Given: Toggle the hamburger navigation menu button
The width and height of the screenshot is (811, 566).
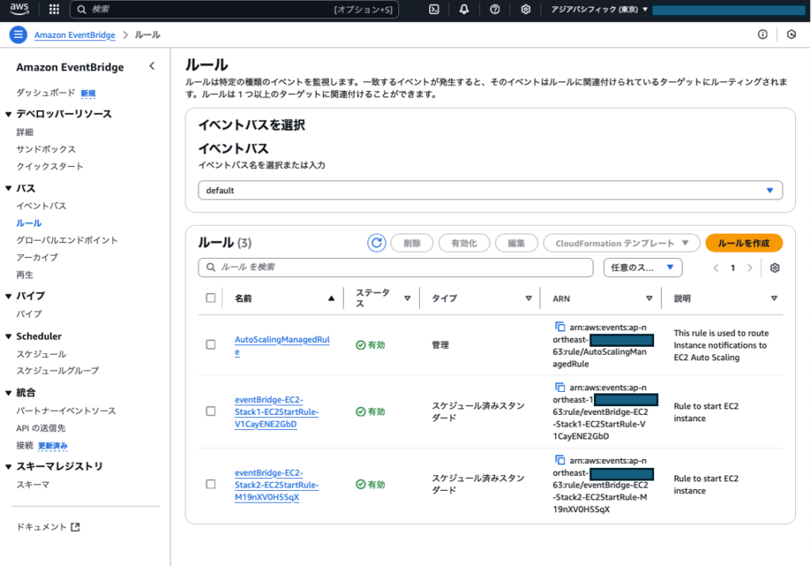Looking at the screenshot, I should click(x=18, y=35).
